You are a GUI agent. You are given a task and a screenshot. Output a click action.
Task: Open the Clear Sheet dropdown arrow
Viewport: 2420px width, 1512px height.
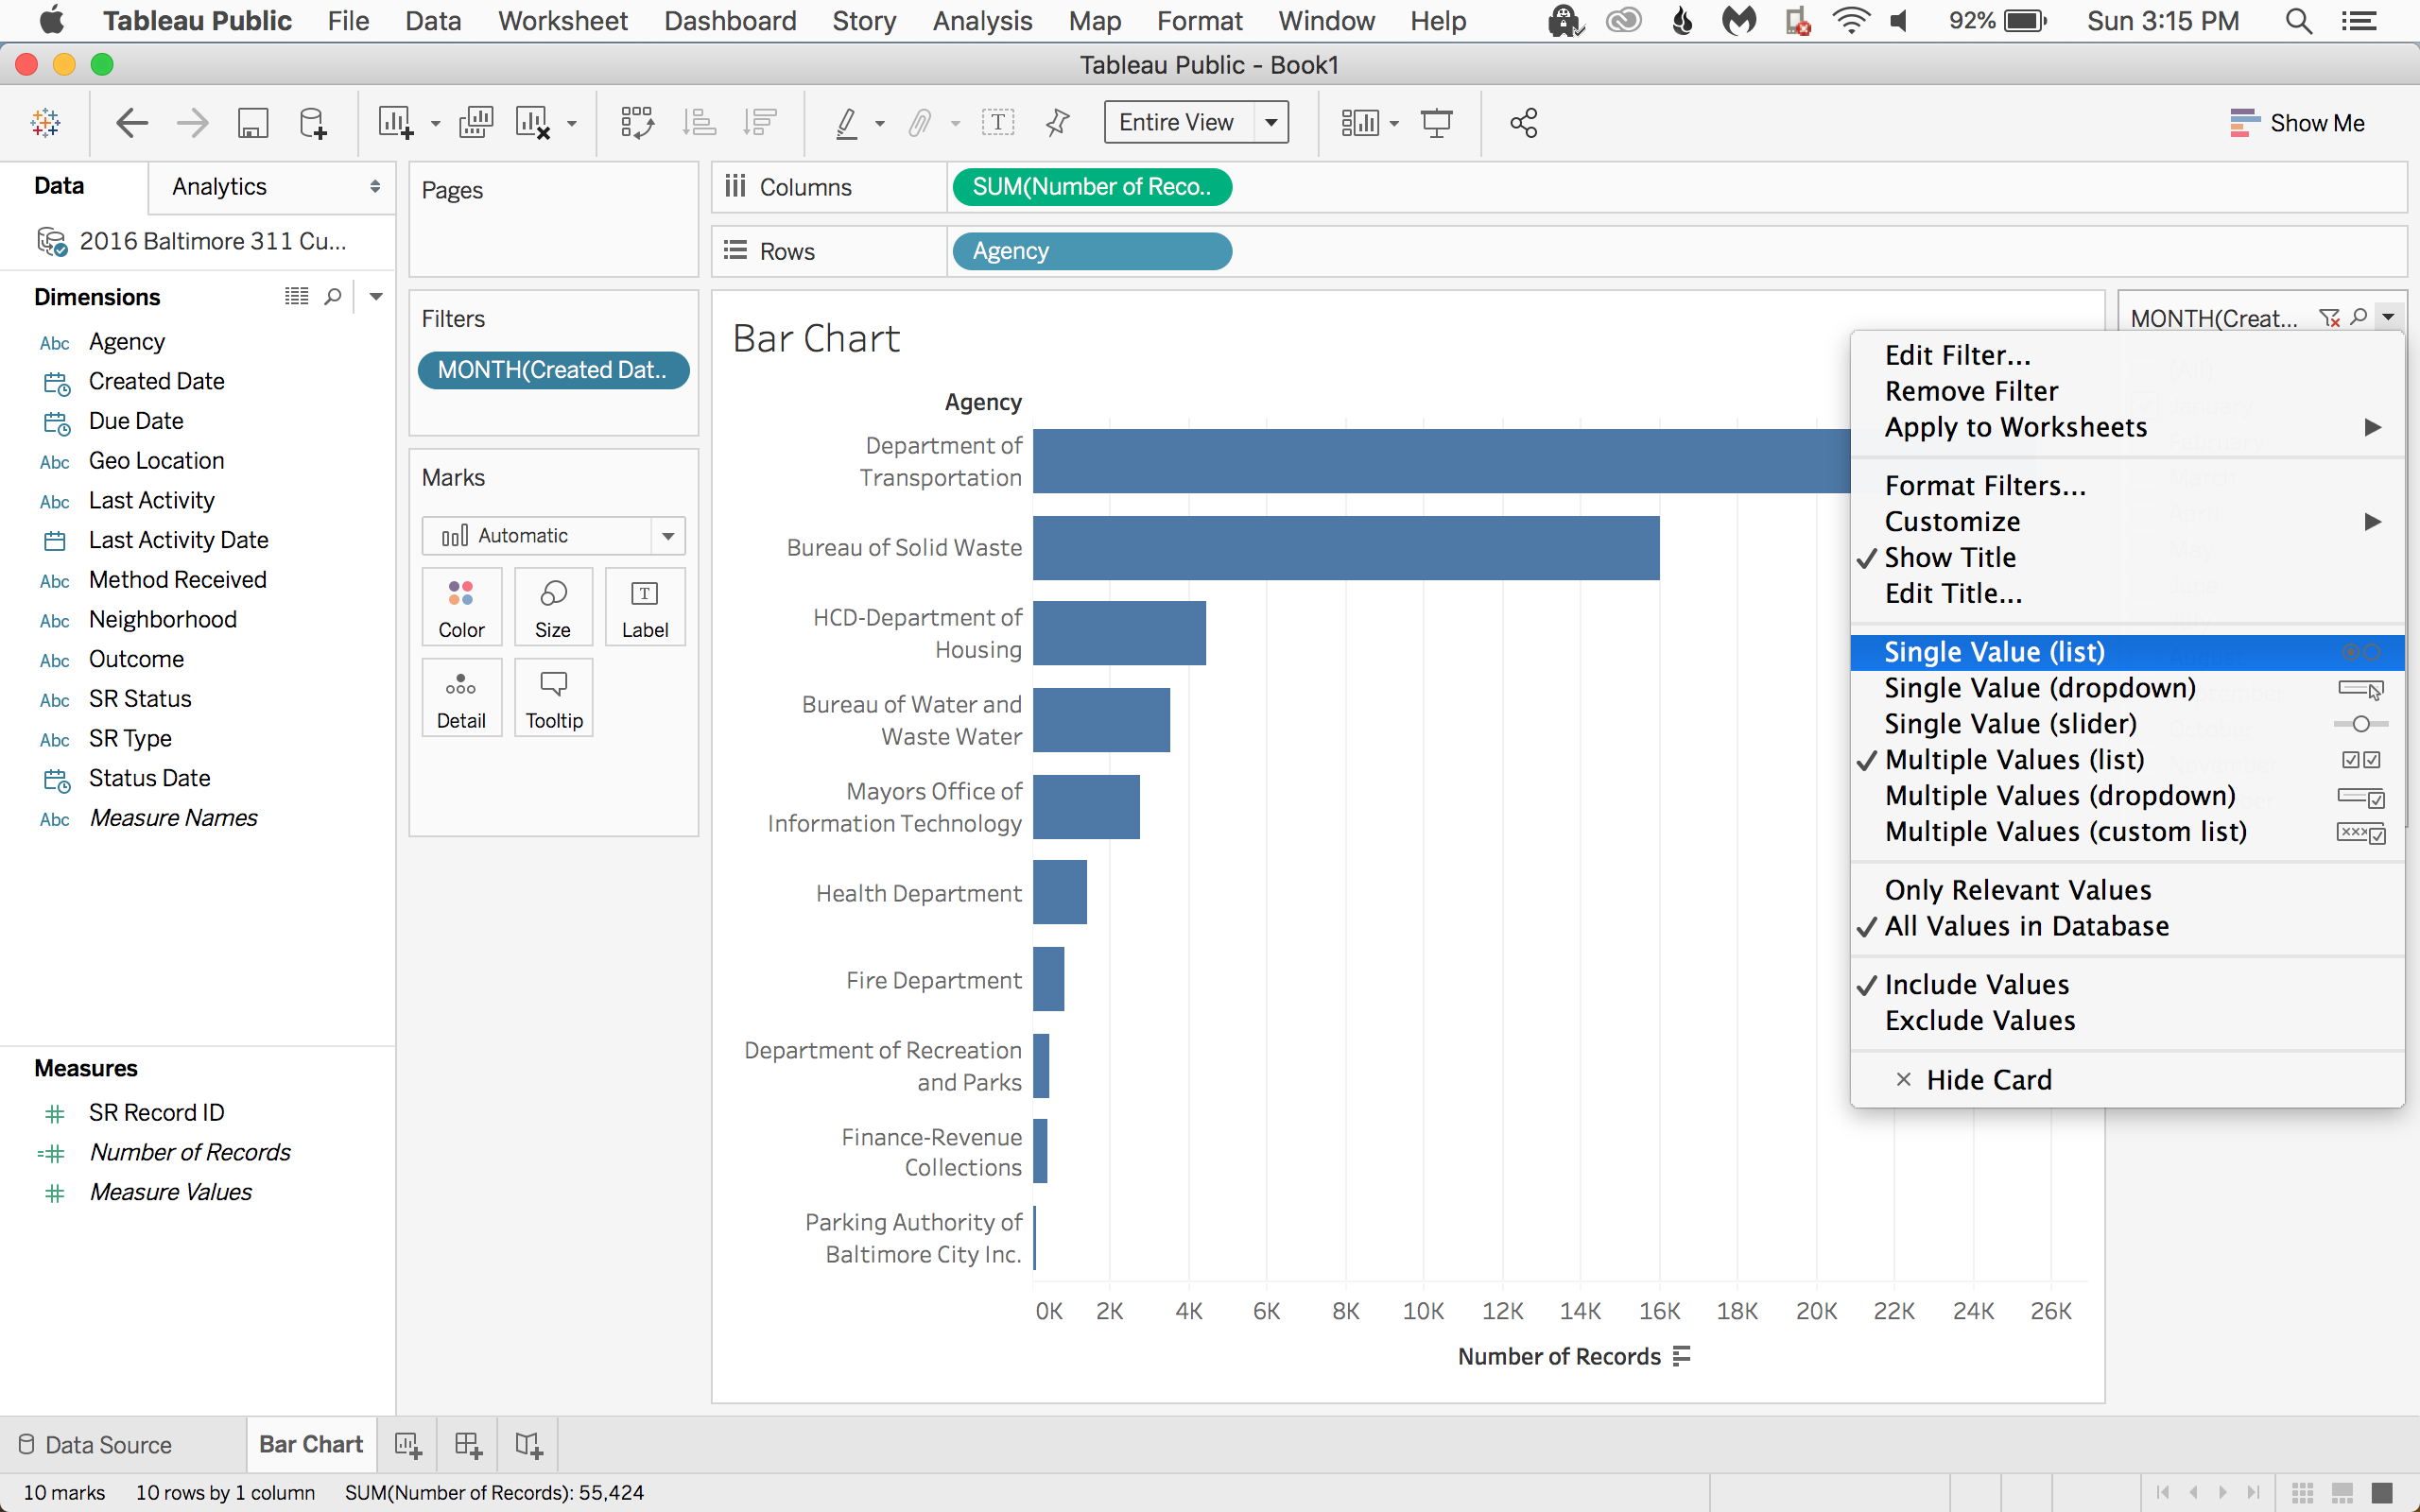pos(572,124)
